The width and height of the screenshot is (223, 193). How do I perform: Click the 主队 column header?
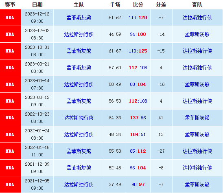click(x=79, y=5)
